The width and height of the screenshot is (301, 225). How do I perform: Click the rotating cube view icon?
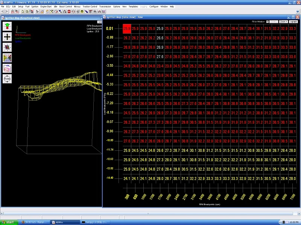pyautogui.click(x=7, y=47)
